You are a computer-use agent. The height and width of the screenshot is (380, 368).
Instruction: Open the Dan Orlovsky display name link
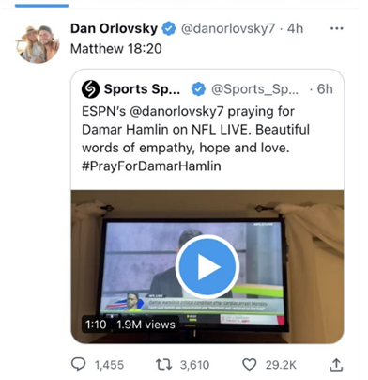click(x=114, y=28)
